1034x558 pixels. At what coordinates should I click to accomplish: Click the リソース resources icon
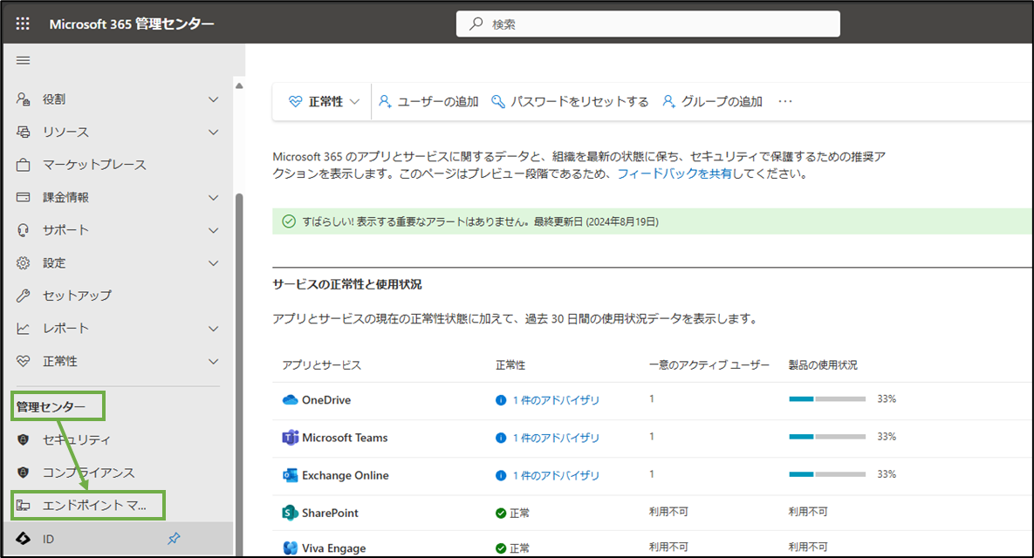click(x=23, y=132)
